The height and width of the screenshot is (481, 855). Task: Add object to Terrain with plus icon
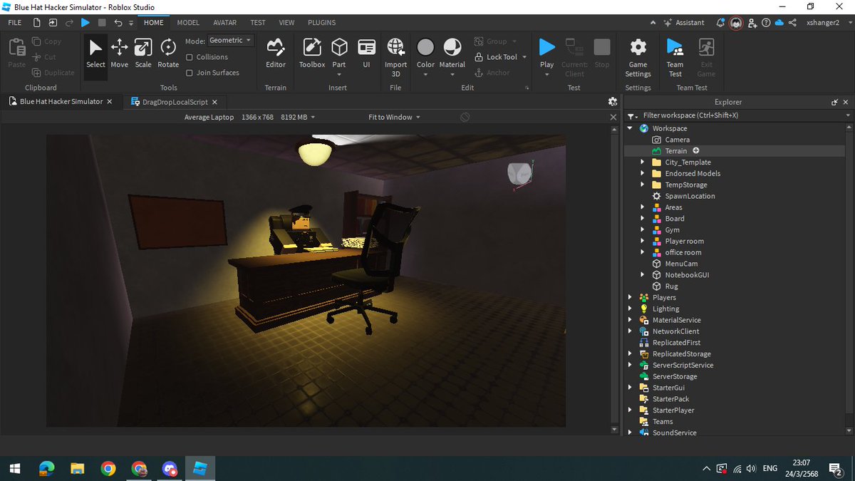tap(696, 150)
